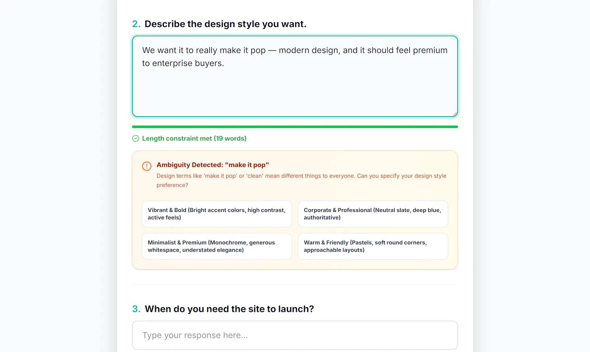Select Warm & Friendly style option
The height and width of the screenshot is (352, 590).
click(373, 246)
